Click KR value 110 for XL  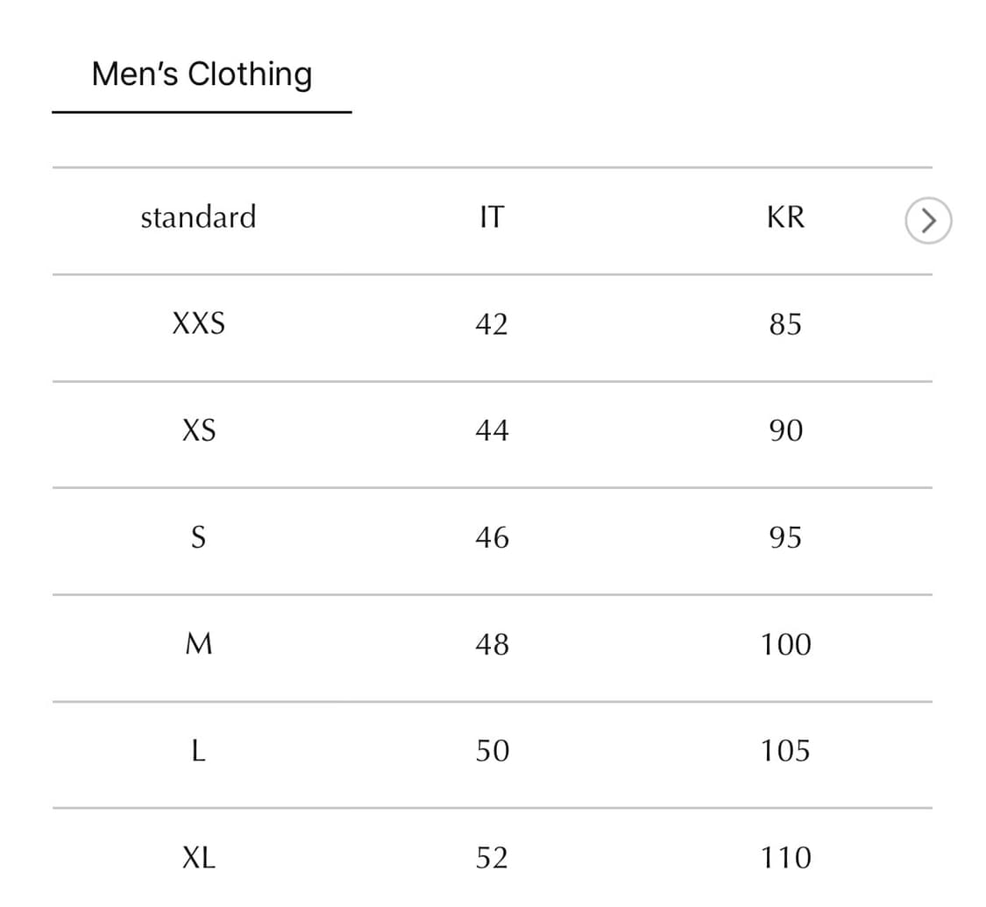(x=785, y=858)
